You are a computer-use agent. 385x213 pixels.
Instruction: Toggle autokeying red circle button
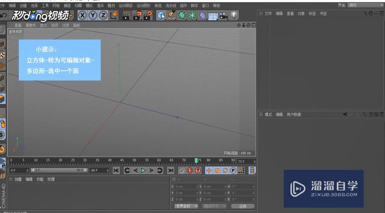tap(190, 170)
